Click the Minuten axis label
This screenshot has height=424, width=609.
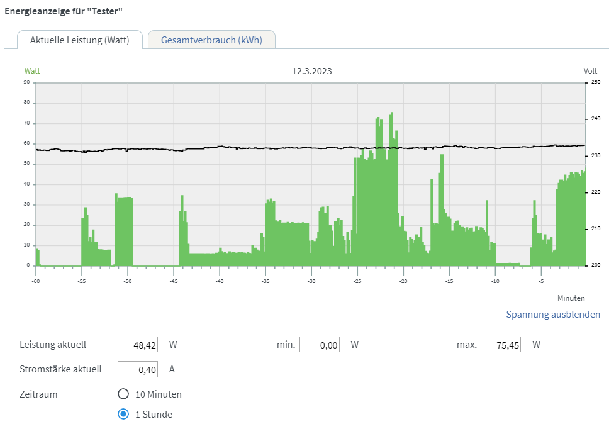[571, 298]
